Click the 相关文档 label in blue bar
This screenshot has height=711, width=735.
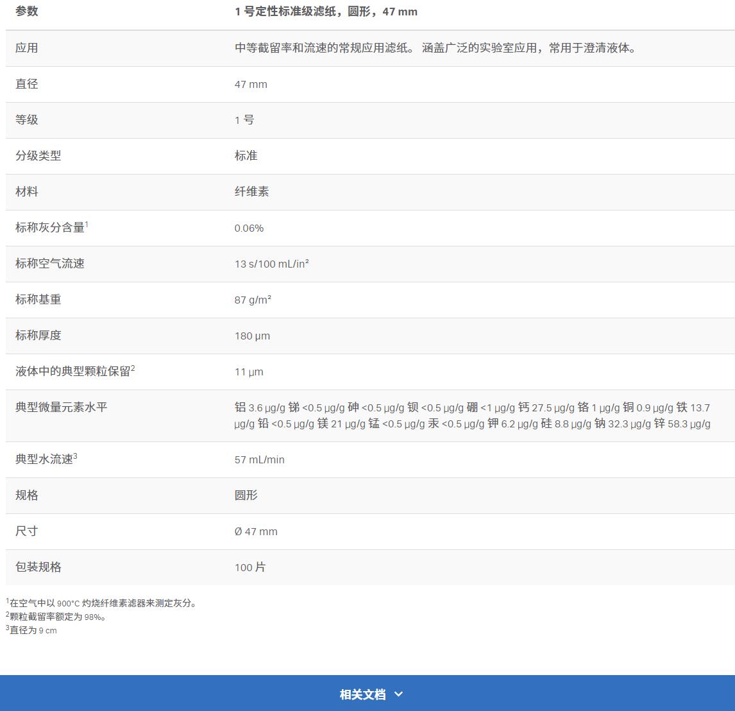[362, 694]
